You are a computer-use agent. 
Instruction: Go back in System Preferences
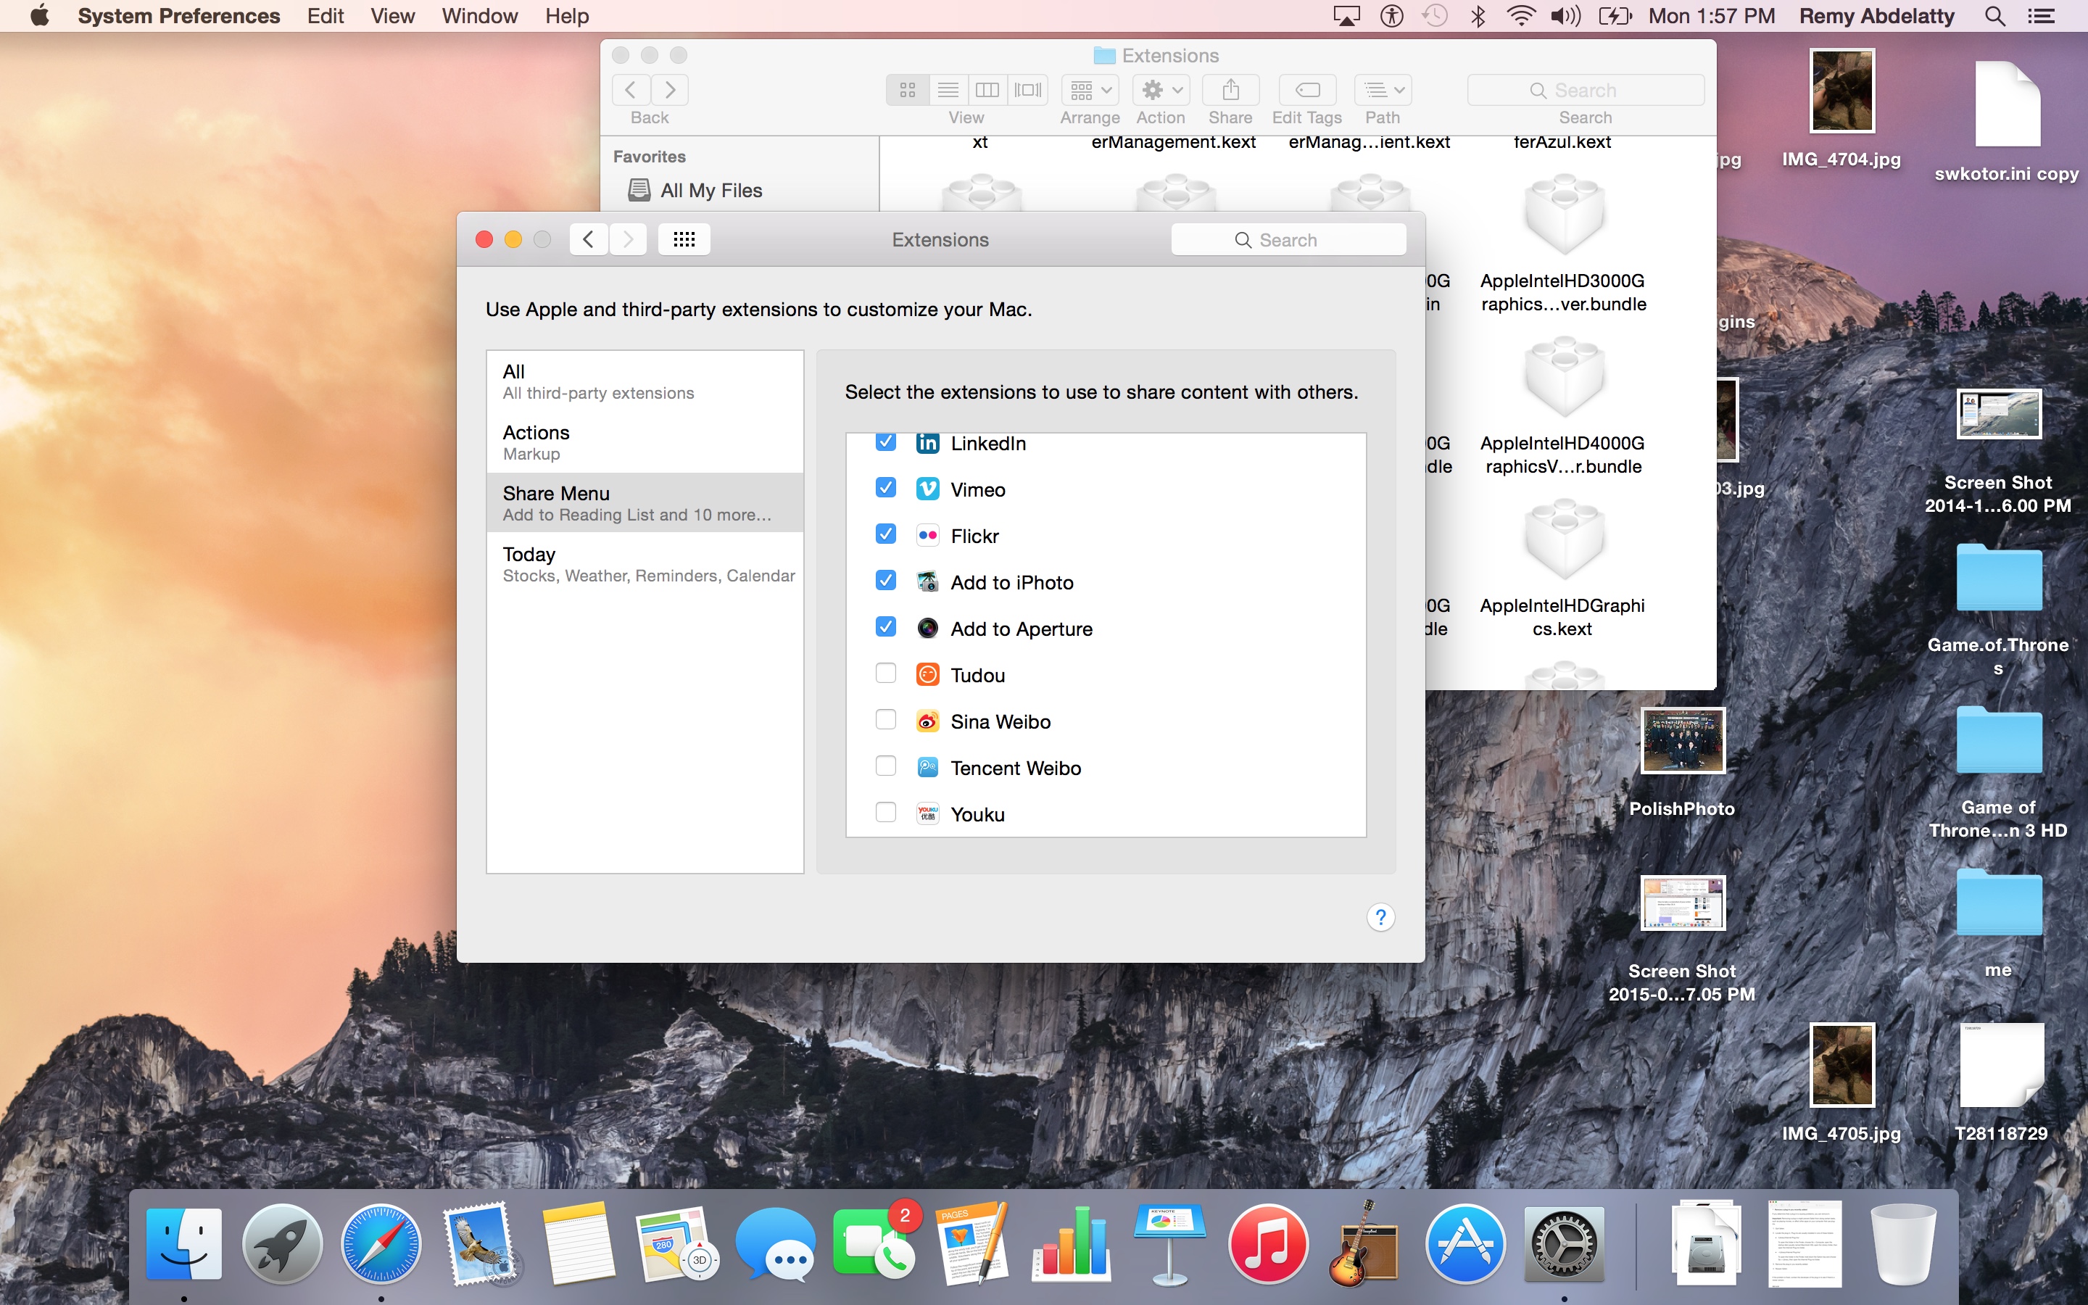(589, 239)
